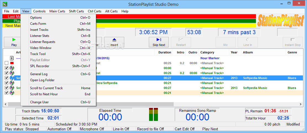Uncheck the box on green 00:25 row
Image resolution: width=307 pixels, height=133 pixels.
point(6,73)
